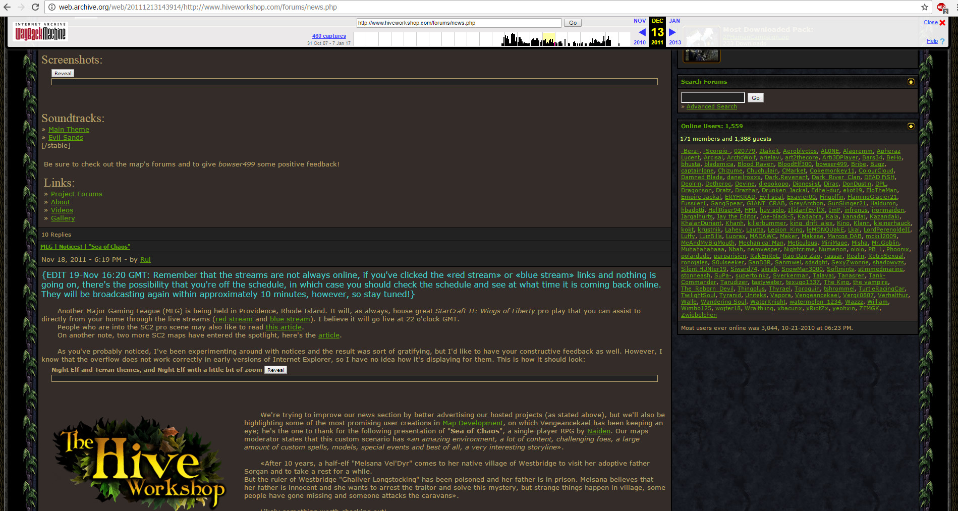Open the MLG Notices Sea of Chaos title
958x511 pixels.
point(85,247)
